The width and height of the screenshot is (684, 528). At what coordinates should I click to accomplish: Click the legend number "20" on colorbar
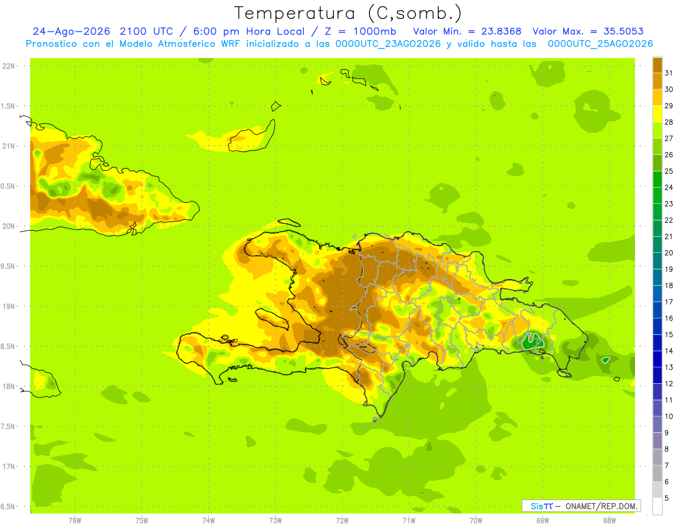669,253
